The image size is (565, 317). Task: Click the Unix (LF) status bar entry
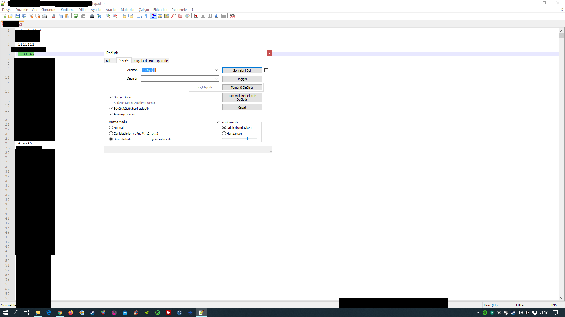pyautogui.click(x=491, y=305)
